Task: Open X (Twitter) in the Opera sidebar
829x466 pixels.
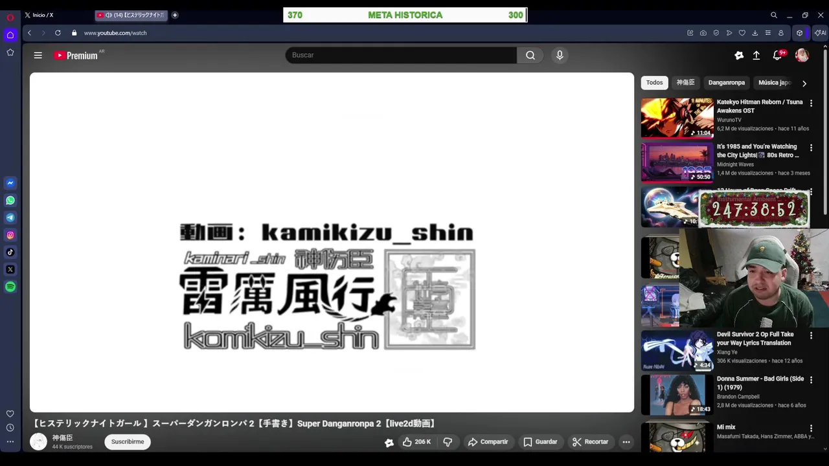Action: [x=10, y=269]
